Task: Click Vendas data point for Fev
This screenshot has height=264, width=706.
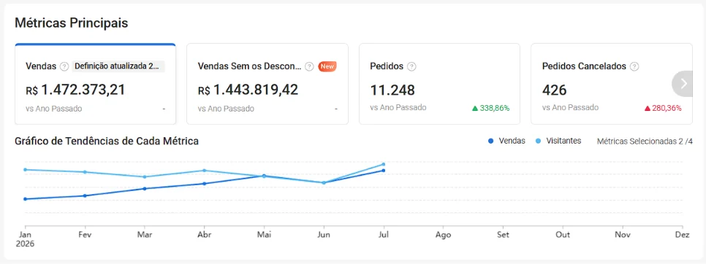Action: tap(85, 195)
